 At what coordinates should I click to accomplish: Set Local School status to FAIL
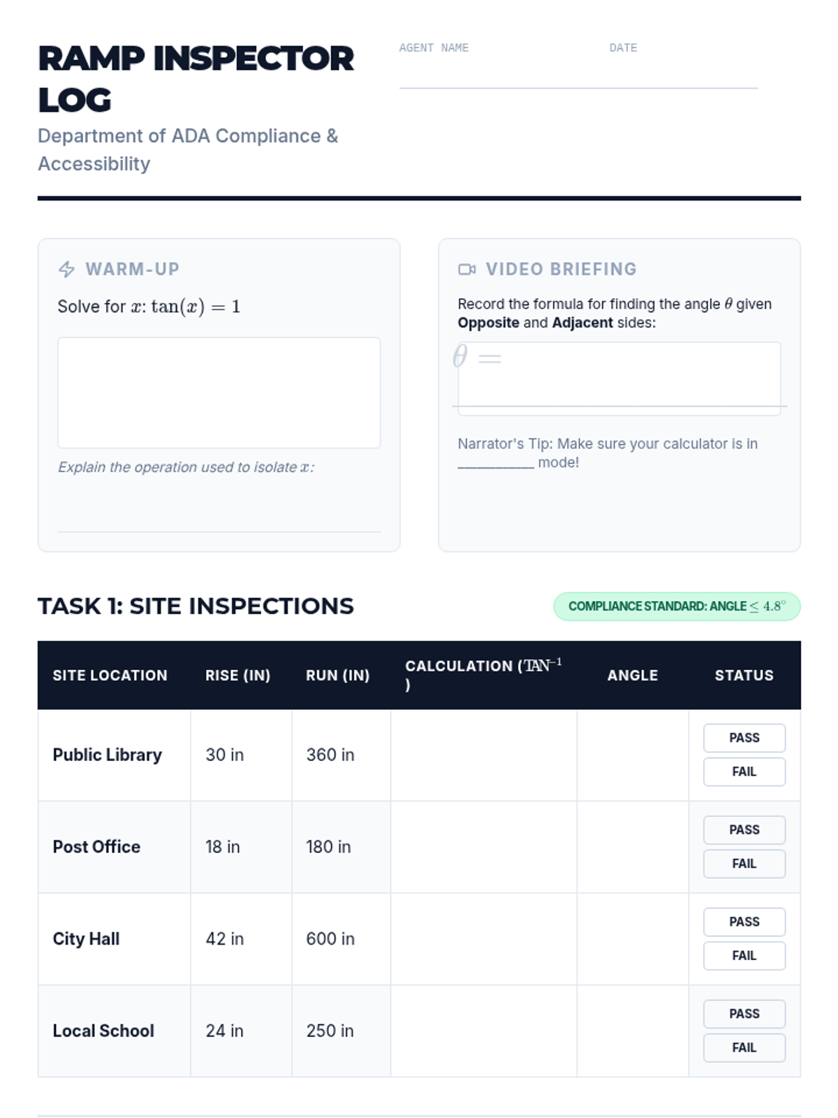(x=744, y=1047)
